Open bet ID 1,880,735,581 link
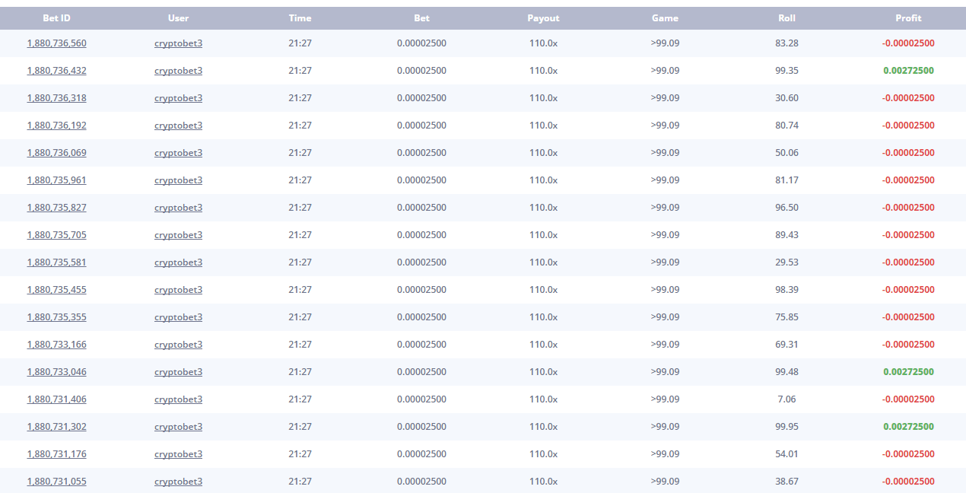This screenshot has height=493, width=966. [x=56, y=262]
